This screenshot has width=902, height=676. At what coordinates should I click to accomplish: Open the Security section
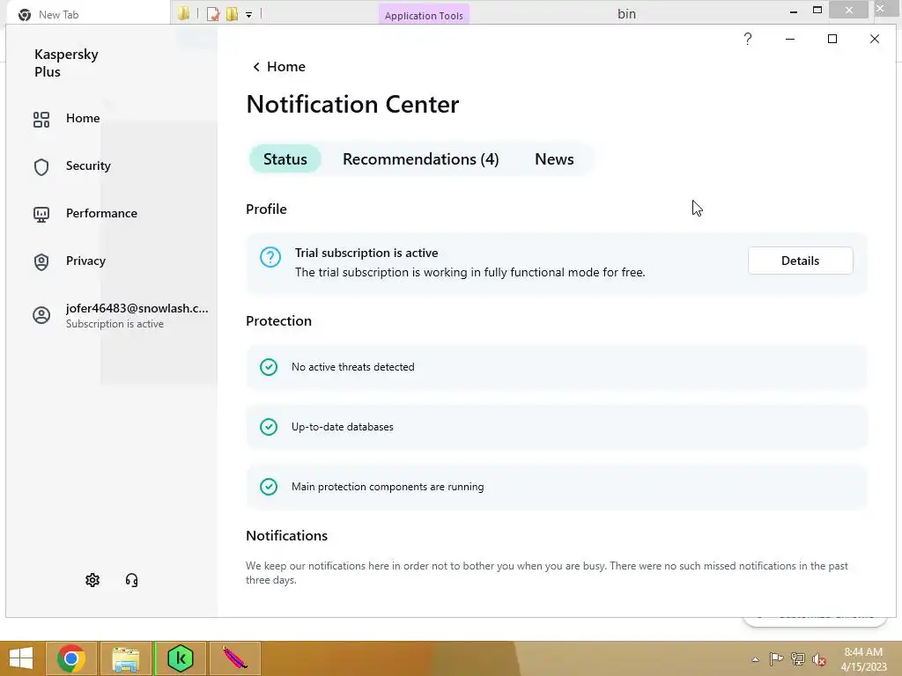pos(88,166)
